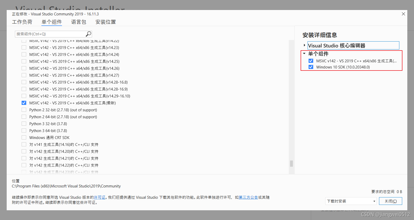Switch to 工作负荷 tab

(x=22, y=22)
